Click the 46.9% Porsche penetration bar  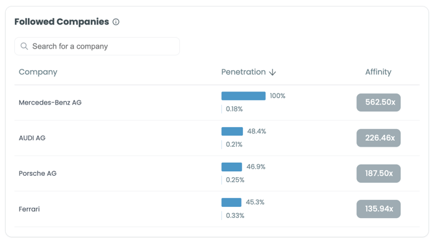click(x=232, y=167)
